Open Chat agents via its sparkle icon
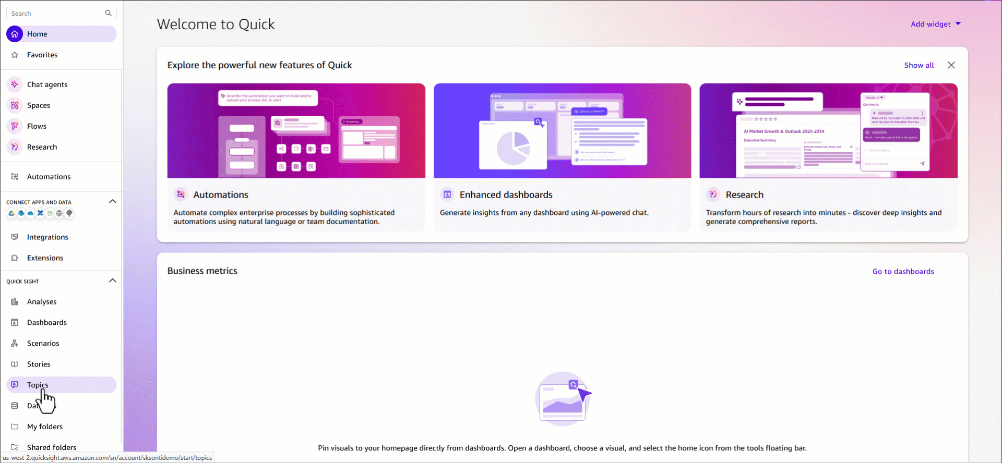 (15, 84)
